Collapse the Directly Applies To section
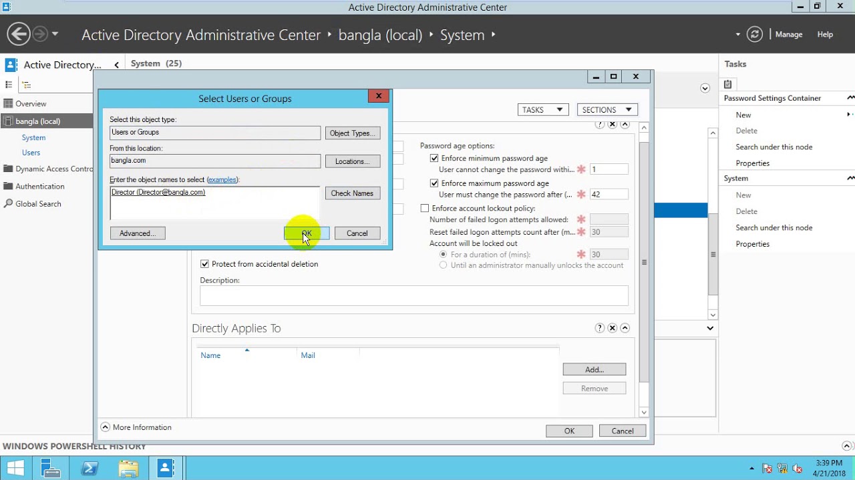 (625, 328)
